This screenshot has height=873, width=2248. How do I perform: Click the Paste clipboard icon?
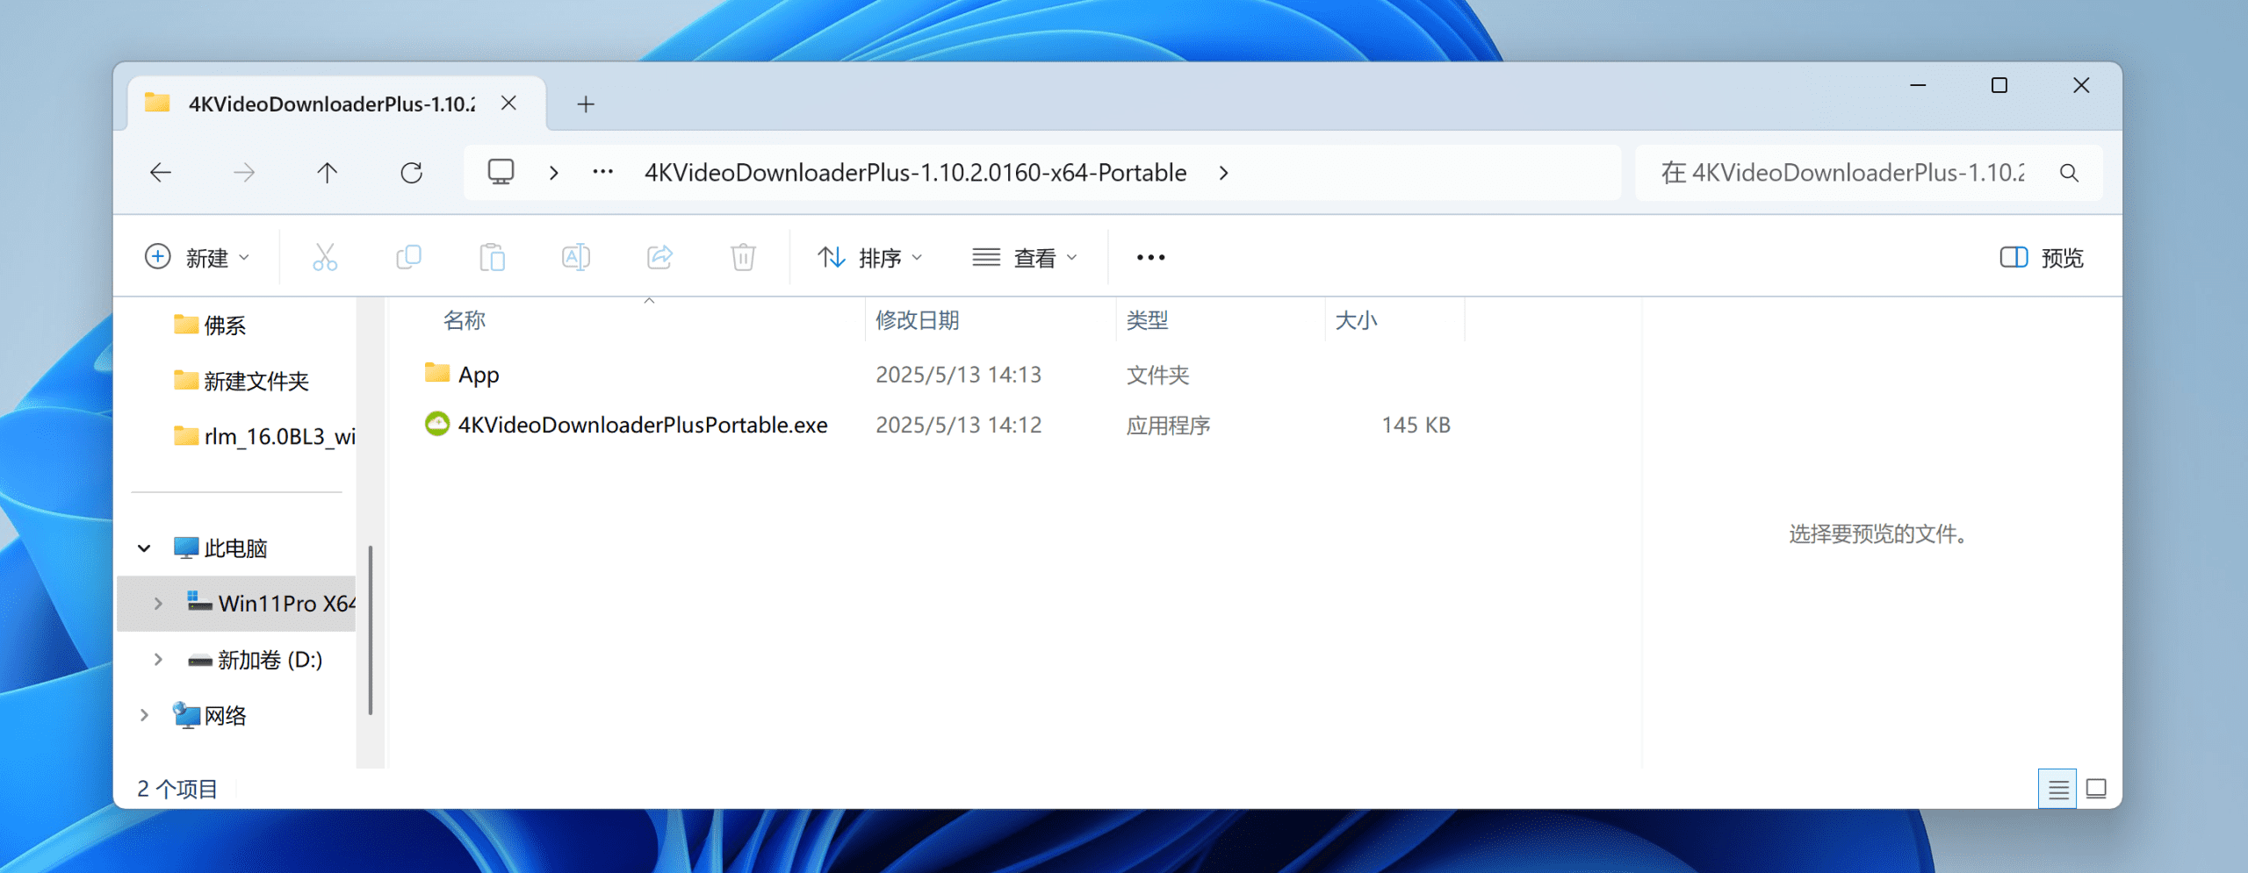[492, 257]
